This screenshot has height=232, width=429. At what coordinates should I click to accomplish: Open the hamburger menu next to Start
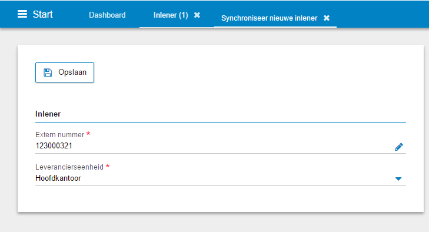pos(22,14)
